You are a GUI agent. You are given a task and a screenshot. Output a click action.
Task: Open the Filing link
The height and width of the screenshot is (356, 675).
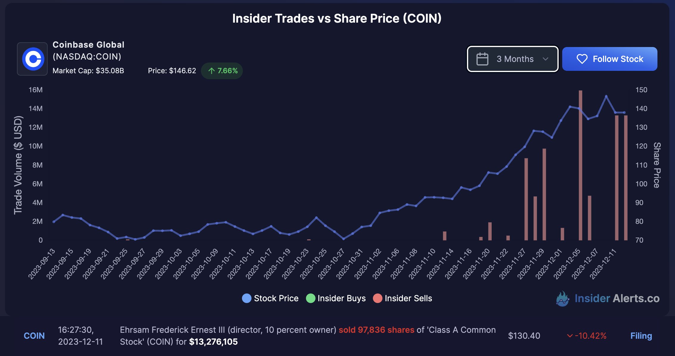[641, 336]
